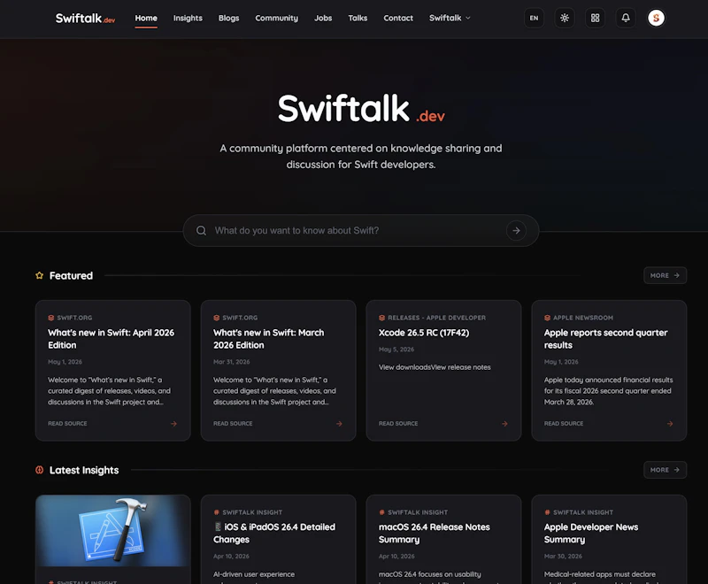Click Swiftalk Insight icon on iOS 26.4 card

point(216,512)
